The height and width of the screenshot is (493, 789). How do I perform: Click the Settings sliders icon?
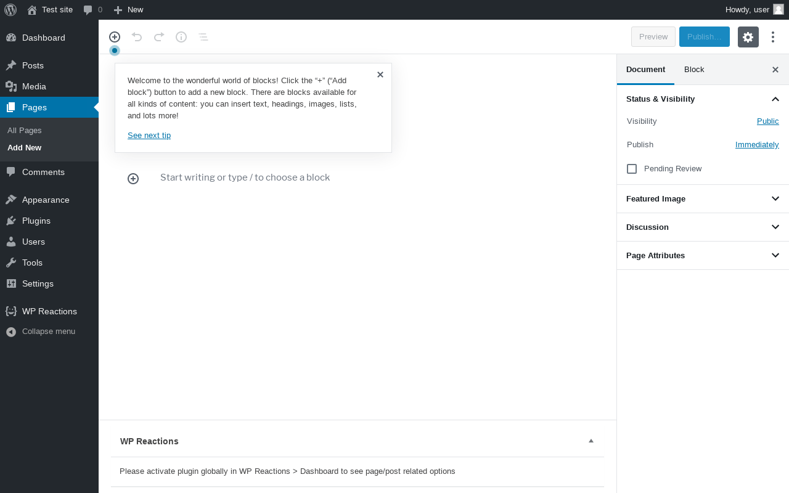[11, 283]
